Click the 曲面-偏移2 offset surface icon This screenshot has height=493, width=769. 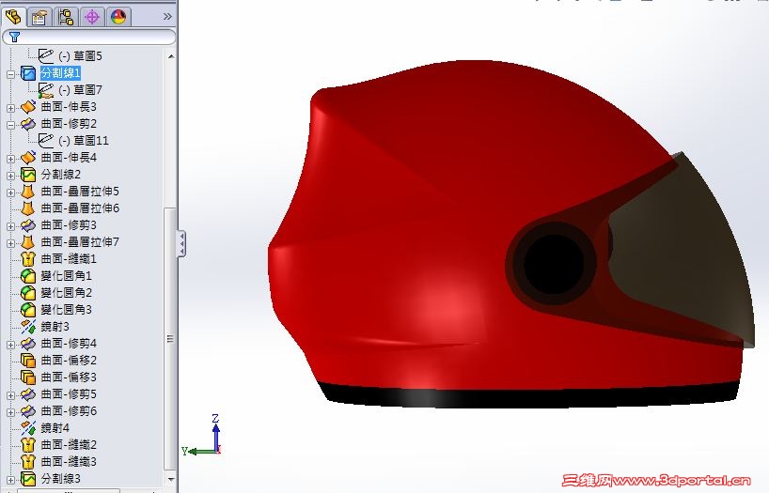[x=28, y=361]
